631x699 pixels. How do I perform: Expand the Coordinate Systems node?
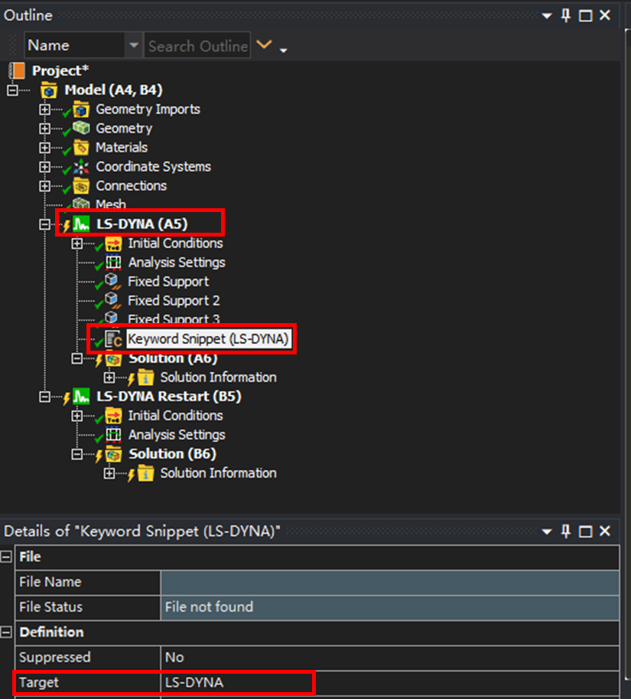tap(44, 167)
